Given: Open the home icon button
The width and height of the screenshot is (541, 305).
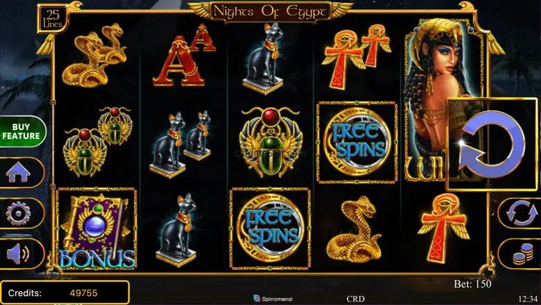Looking at the screenshot, I should pos(20,173).
